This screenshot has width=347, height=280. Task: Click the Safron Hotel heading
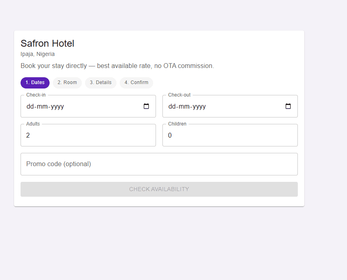(x=48, y=43)
